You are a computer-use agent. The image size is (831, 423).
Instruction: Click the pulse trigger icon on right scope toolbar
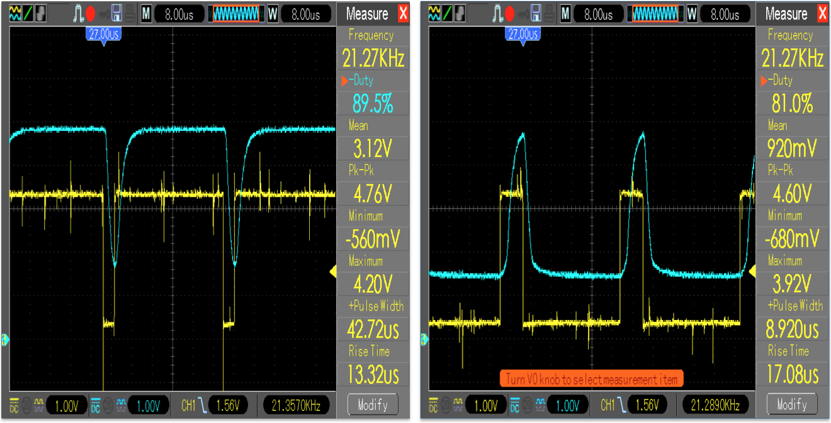pyautogui.click(x=497, y=14)
